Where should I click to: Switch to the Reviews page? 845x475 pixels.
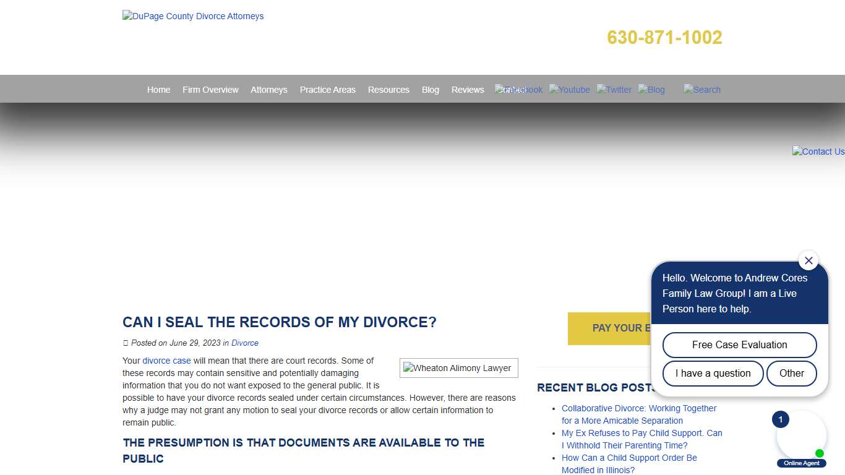[467, 89]
